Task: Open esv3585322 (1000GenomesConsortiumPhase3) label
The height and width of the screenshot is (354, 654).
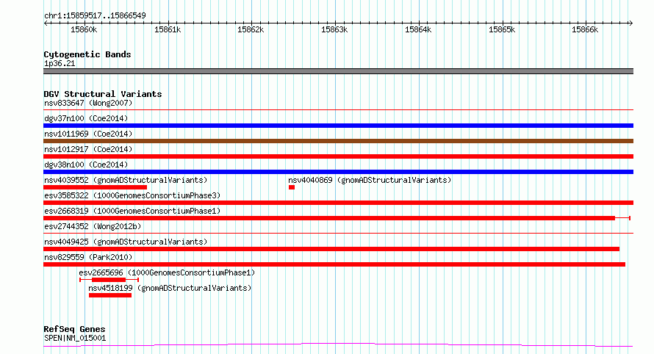Action: pyautogui.click(x=132, y=195)
